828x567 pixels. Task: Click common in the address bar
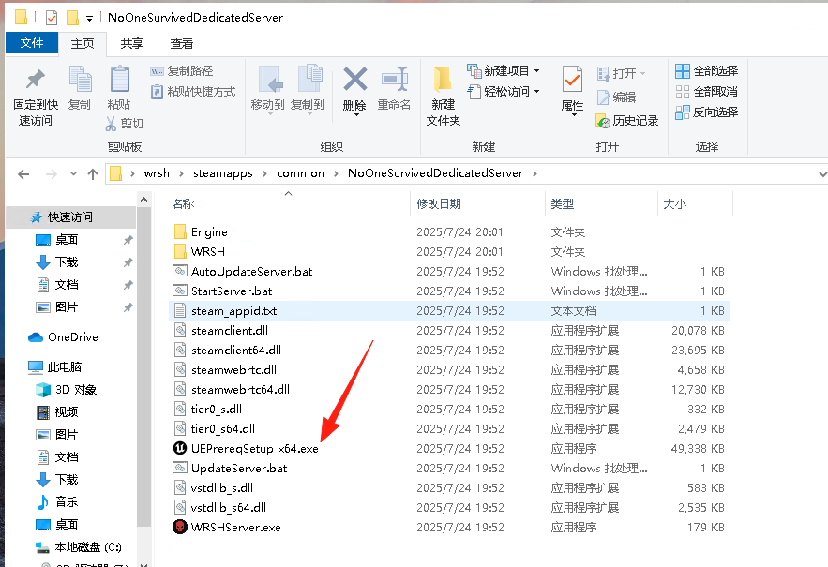point(300,173)
